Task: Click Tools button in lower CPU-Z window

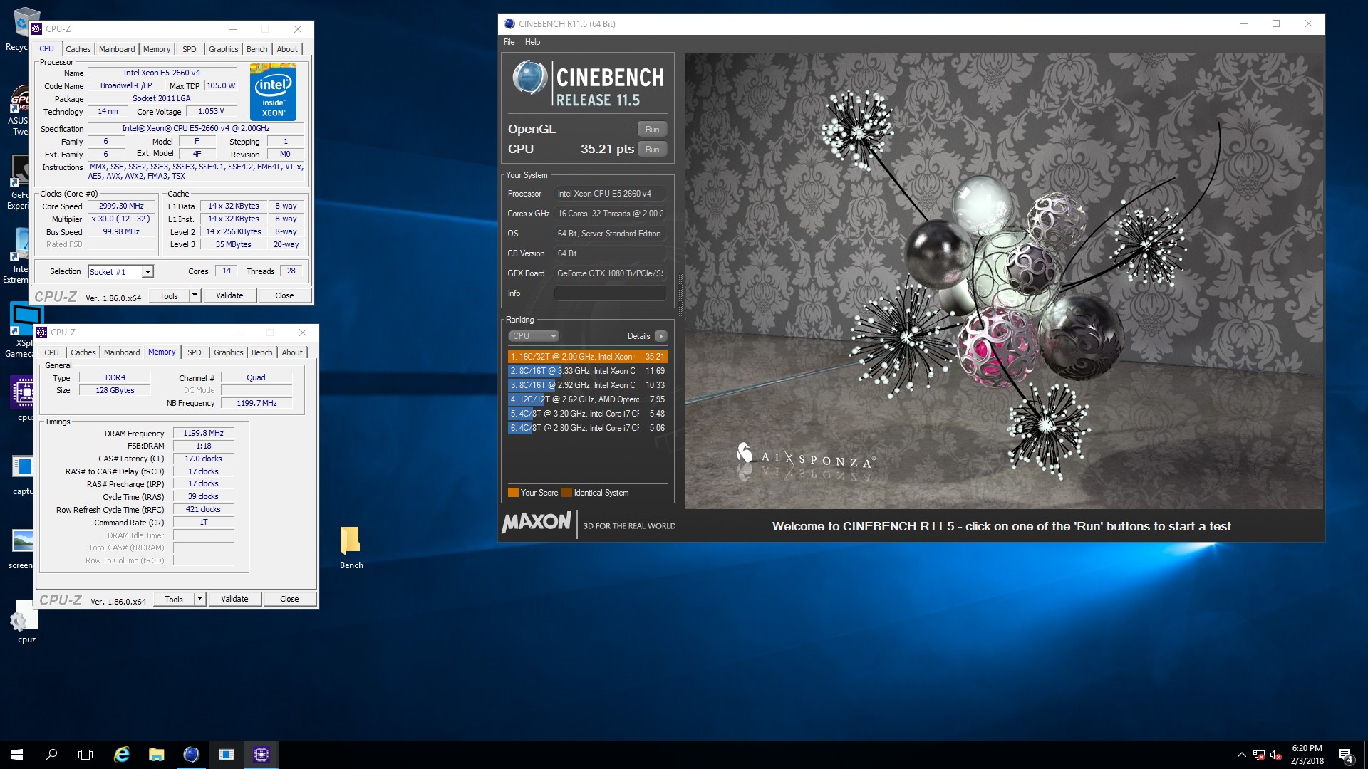Action: tap(174, 599)
